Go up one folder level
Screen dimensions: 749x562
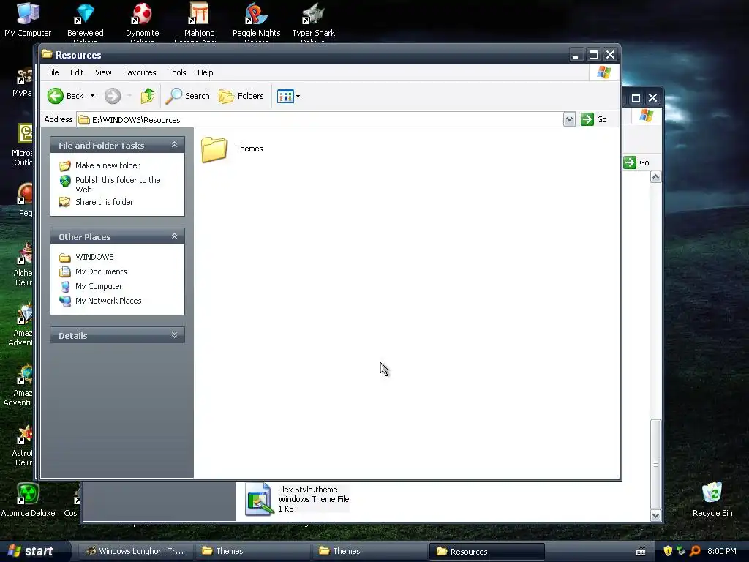pos(148,96)
